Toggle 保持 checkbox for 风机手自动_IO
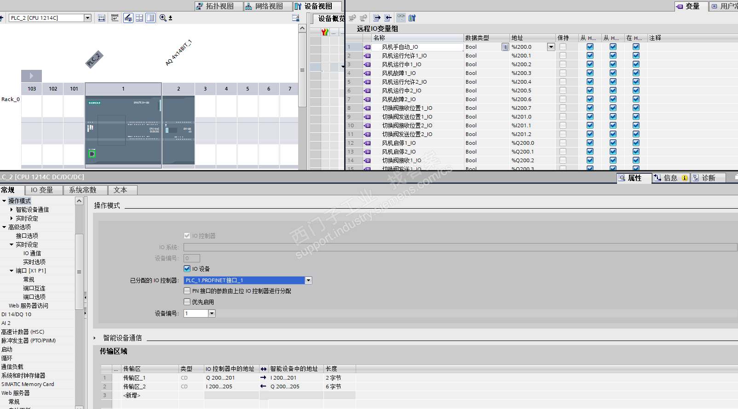The height and width of the screenshot is (409, 738). click(563, 47)
